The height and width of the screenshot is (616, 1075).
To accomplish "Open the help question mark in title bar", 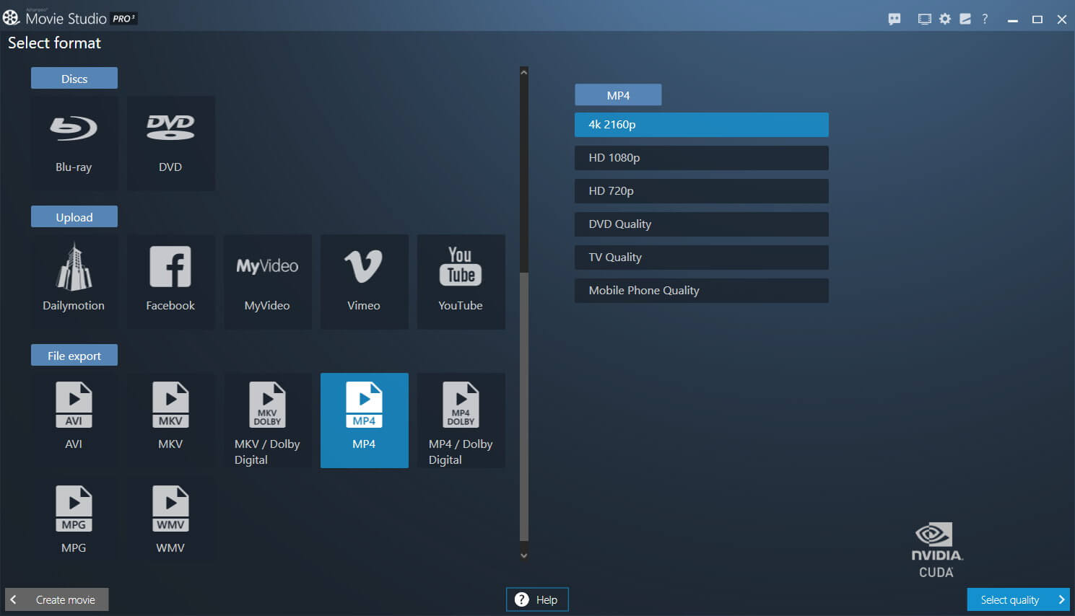I will point(985,19).
